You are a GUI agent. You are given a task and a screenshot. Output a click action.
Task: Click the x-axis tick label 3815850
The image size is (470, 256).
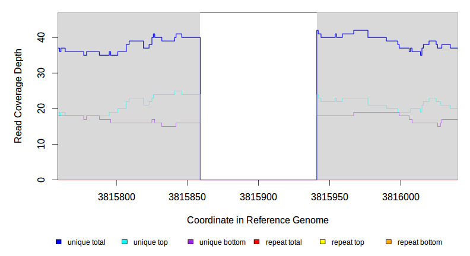click(x=188, y=195)
